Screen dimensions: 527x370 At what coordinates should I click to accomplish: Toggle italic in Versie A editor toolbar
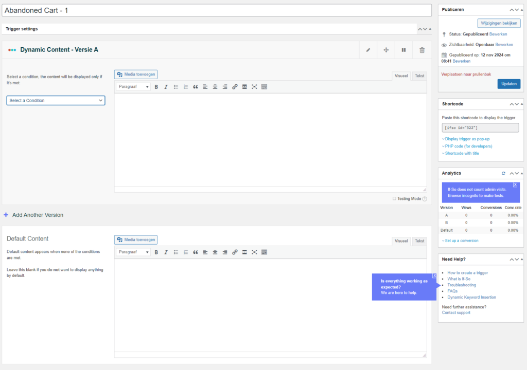(x=166, y=87)
